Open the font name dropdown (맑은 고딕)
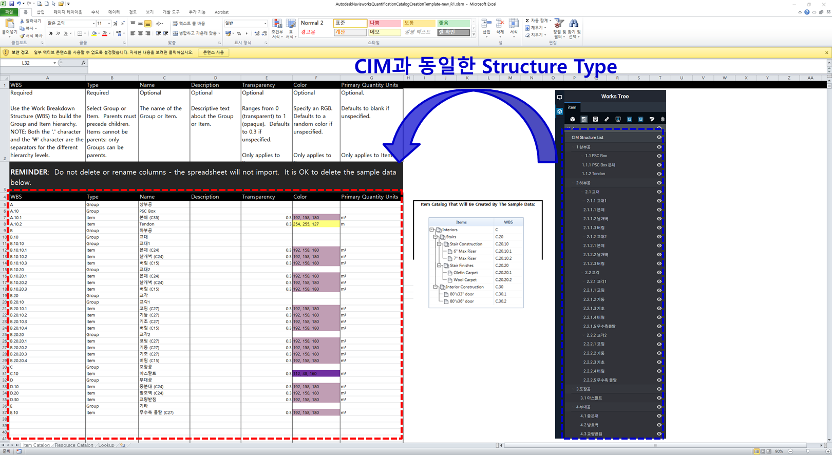This screenshot has height=455, width=832. pos(93,23)
